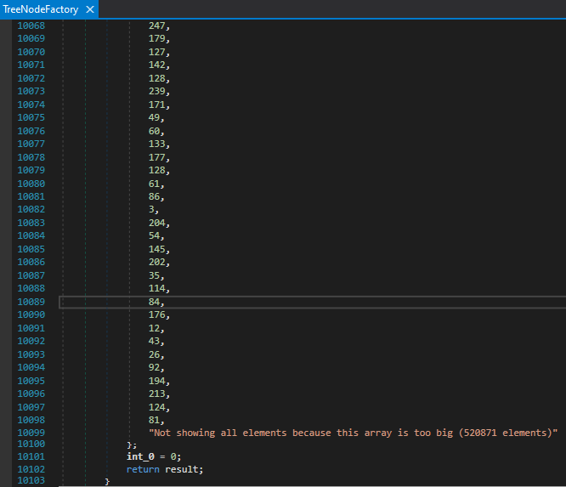Click the value 239 on line 10073
This screenshot has height=487, width=566.
pyautogui.click(x=156, y=91)
